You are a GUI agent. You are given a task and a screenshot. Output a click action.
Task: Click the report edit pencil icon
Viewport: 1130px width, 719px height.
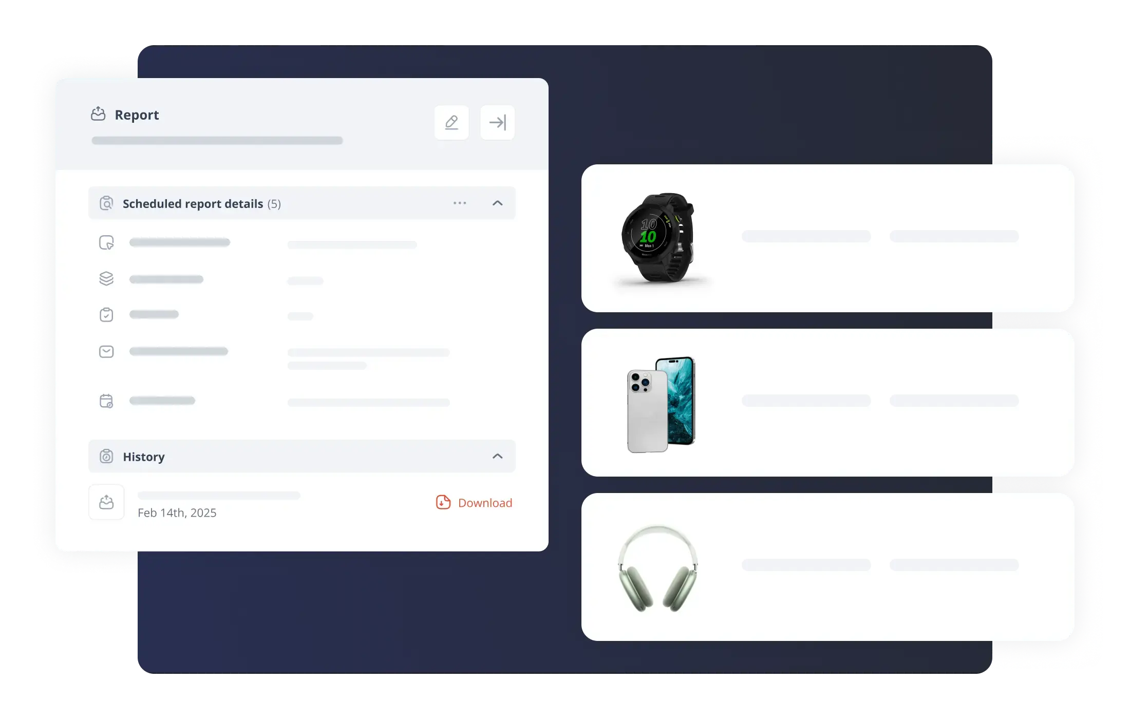(451, 122)
